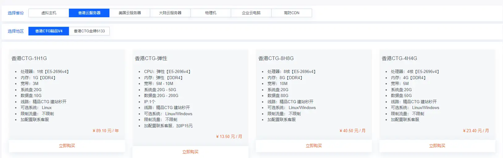
Task: Select region 香港CTG金牌6133
Action: click(x=89, y=31)
